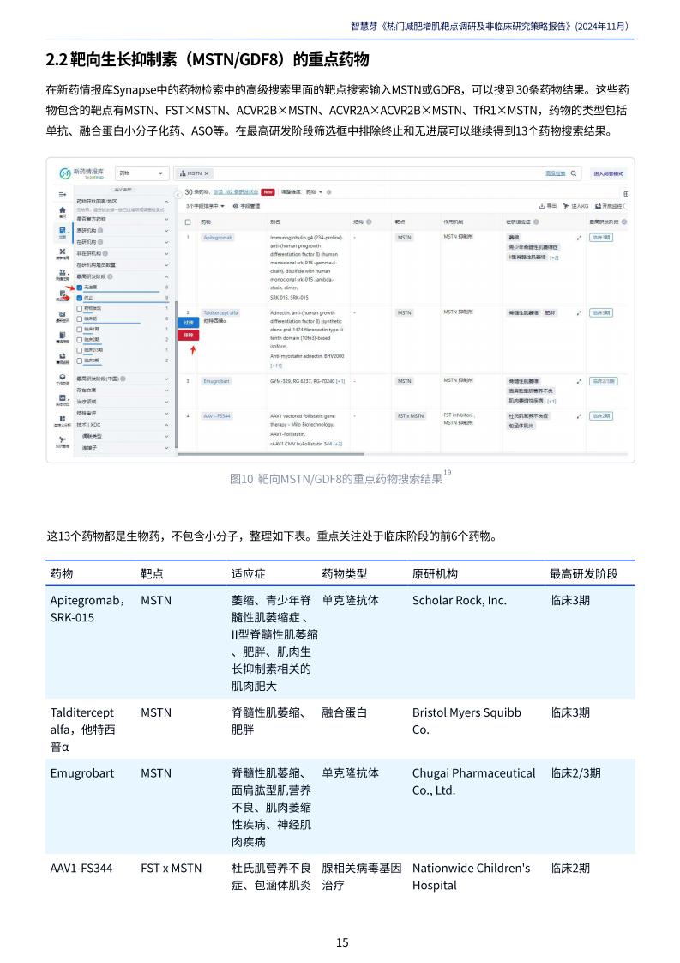680x963 pixels.
Task: Open the 高级检索 advanced search link
Action: click(556, 174)
